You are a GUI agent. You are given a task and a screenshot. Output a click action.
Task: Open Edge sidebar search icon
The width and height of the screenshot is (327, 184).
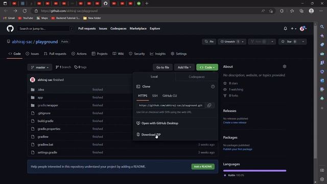coord(322,27)
